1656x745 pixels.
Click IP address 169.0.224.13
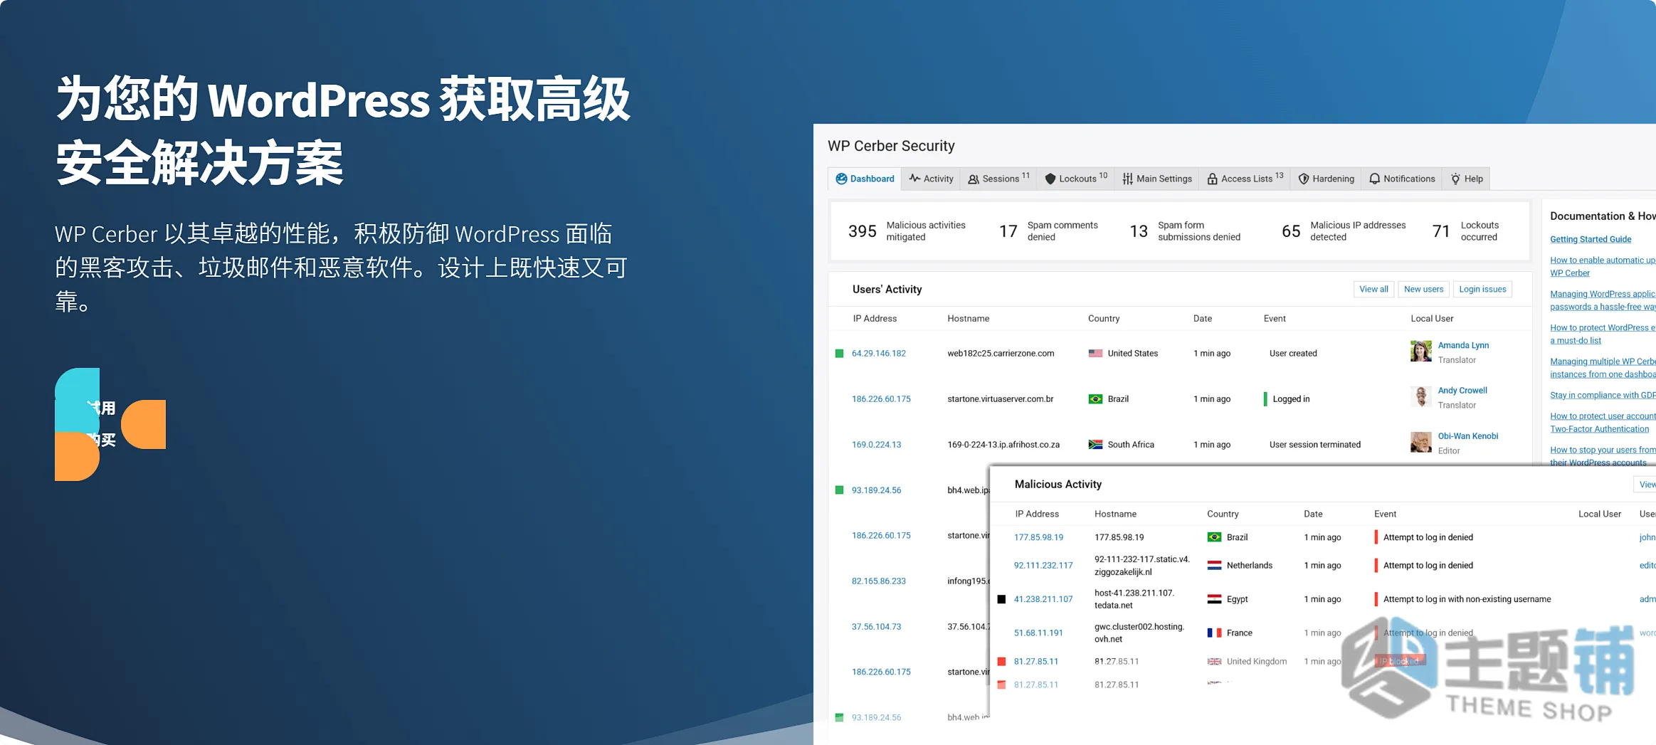tap(876, 445)
